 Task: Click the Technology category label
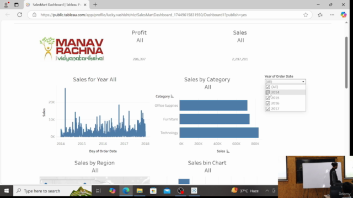(x=169, y=133)
